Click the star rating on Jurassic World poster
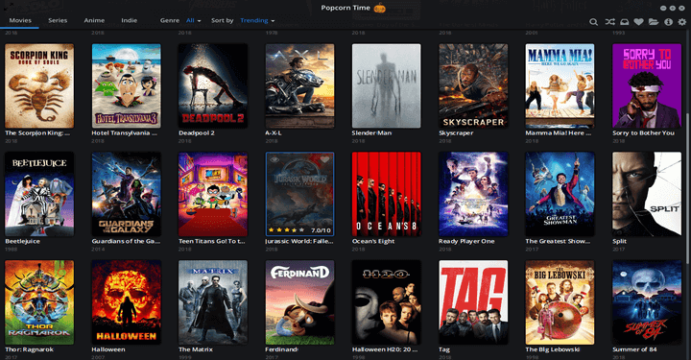Image resolution: width=691 pixels, height=360 pixels. coord(286,230)
